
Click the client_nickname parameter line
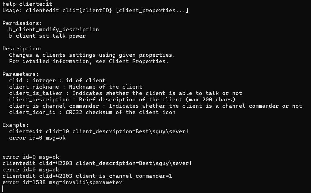(75, 87)
